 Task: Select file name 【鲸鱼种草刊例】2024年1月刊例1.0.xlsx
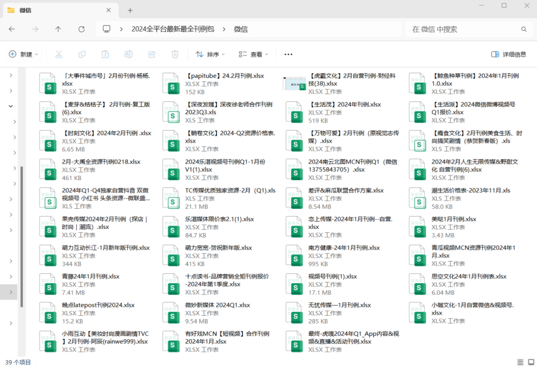[475, 80]
